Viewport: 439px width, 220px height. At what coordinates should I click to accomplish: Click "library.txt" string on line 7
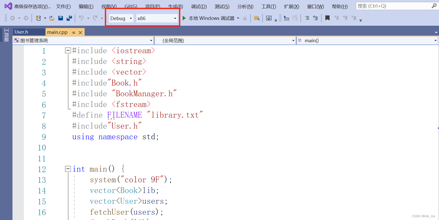coord(175,115)
